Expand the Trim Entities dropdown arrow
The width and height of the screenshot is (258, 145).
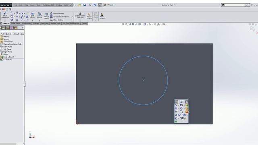click(x=32, y=21)
